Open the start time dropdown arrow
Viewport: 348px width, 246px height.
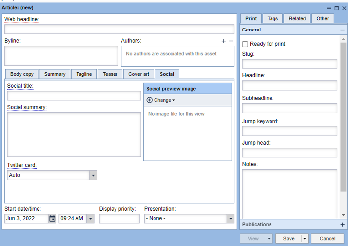coord(90,218)
